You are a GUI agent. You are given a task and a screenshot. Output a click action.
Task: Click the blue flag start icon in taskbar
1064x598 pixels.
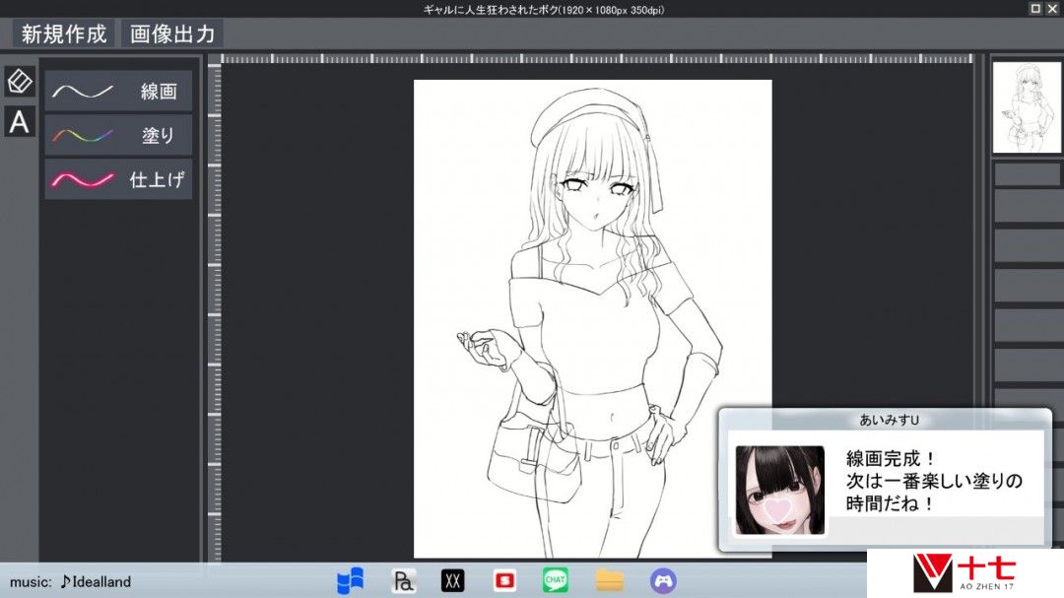pos(350,581)
